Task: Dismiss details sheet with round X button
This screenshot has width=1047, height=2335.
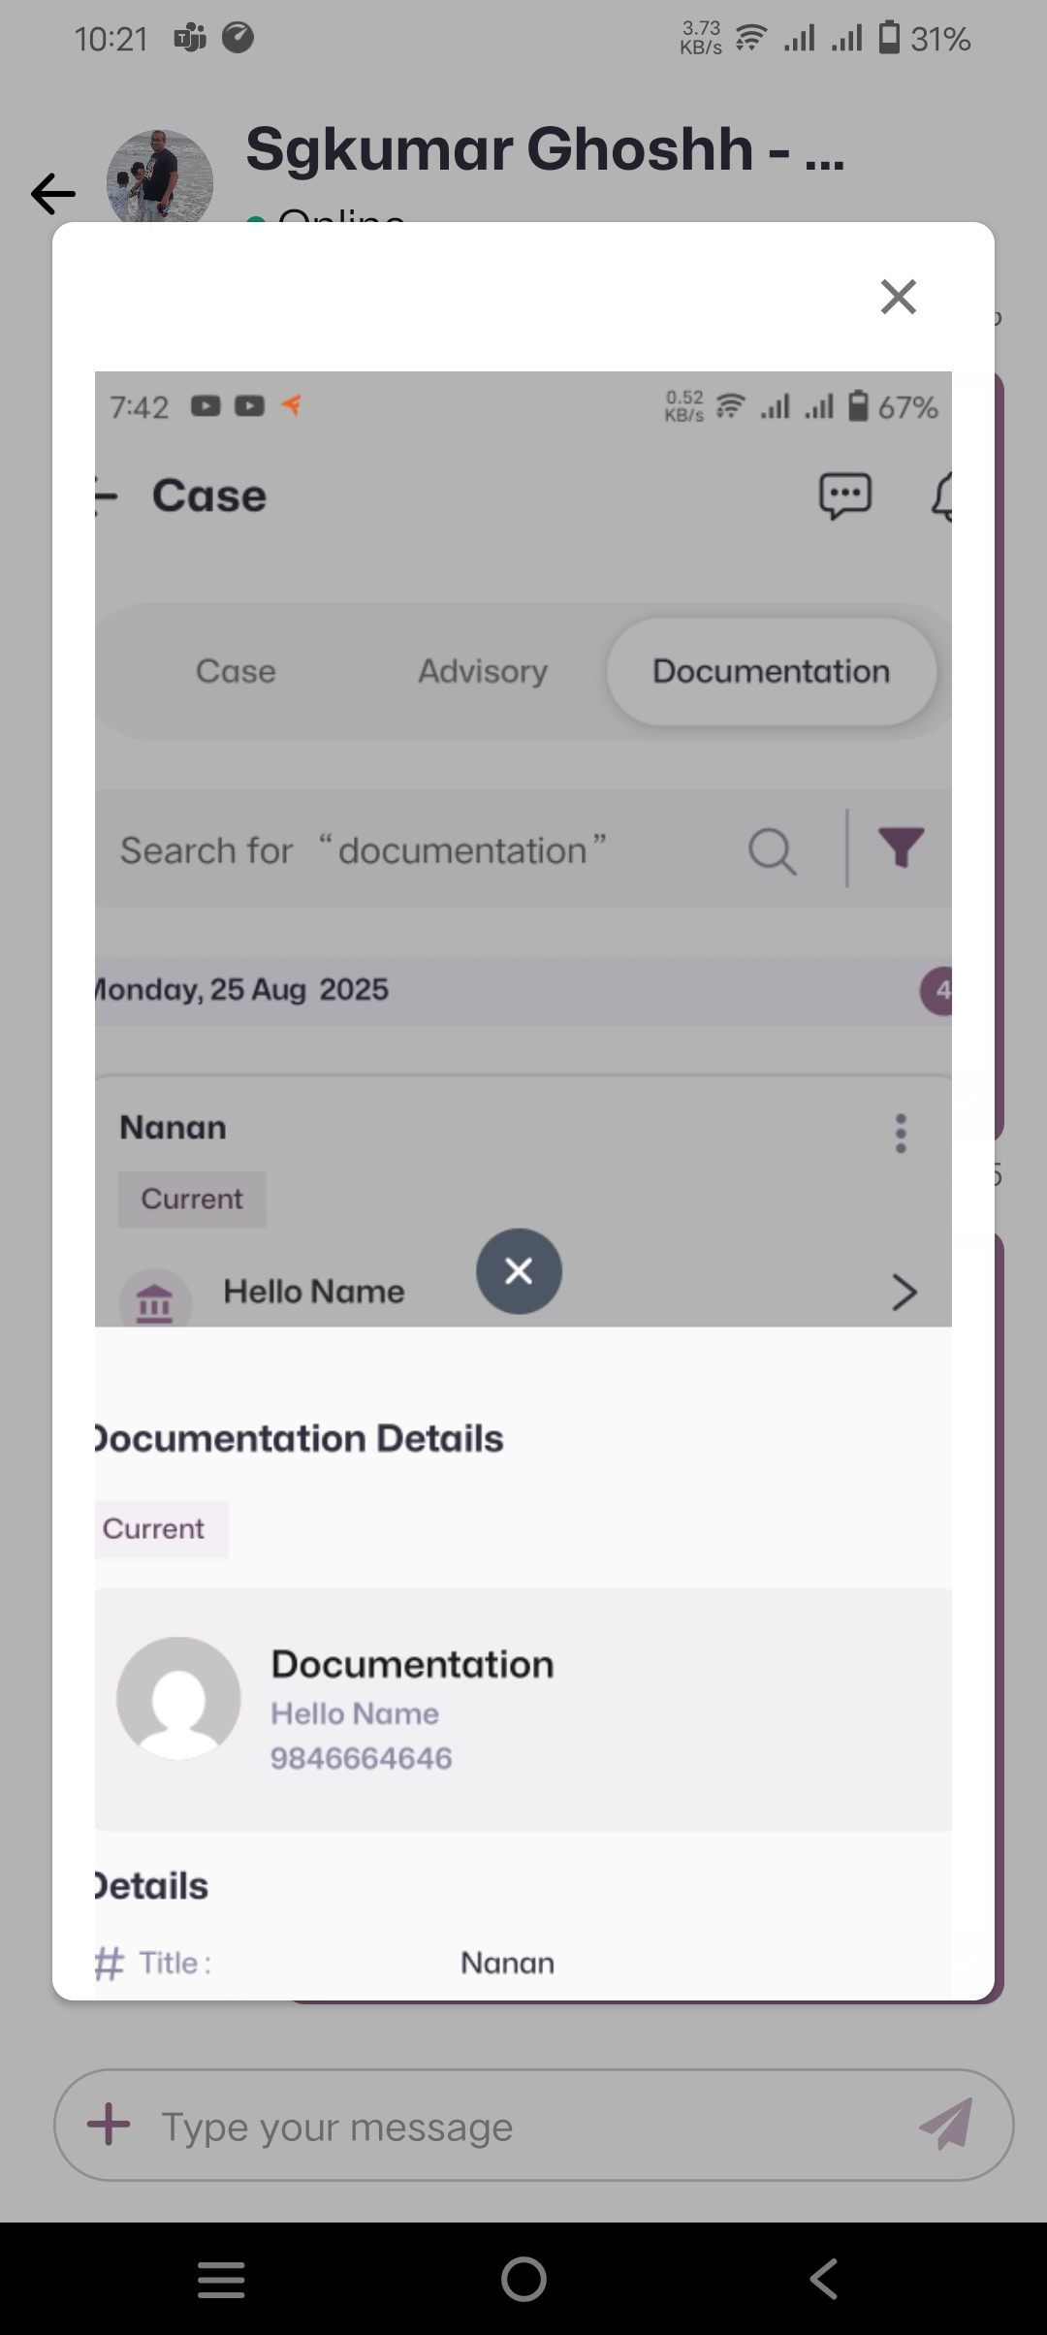Action: [519, 1271]
